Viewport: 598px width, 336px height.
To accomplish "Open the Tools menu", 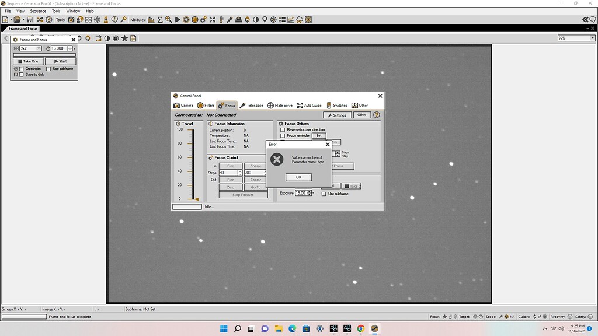I will (x=55, y=10).
